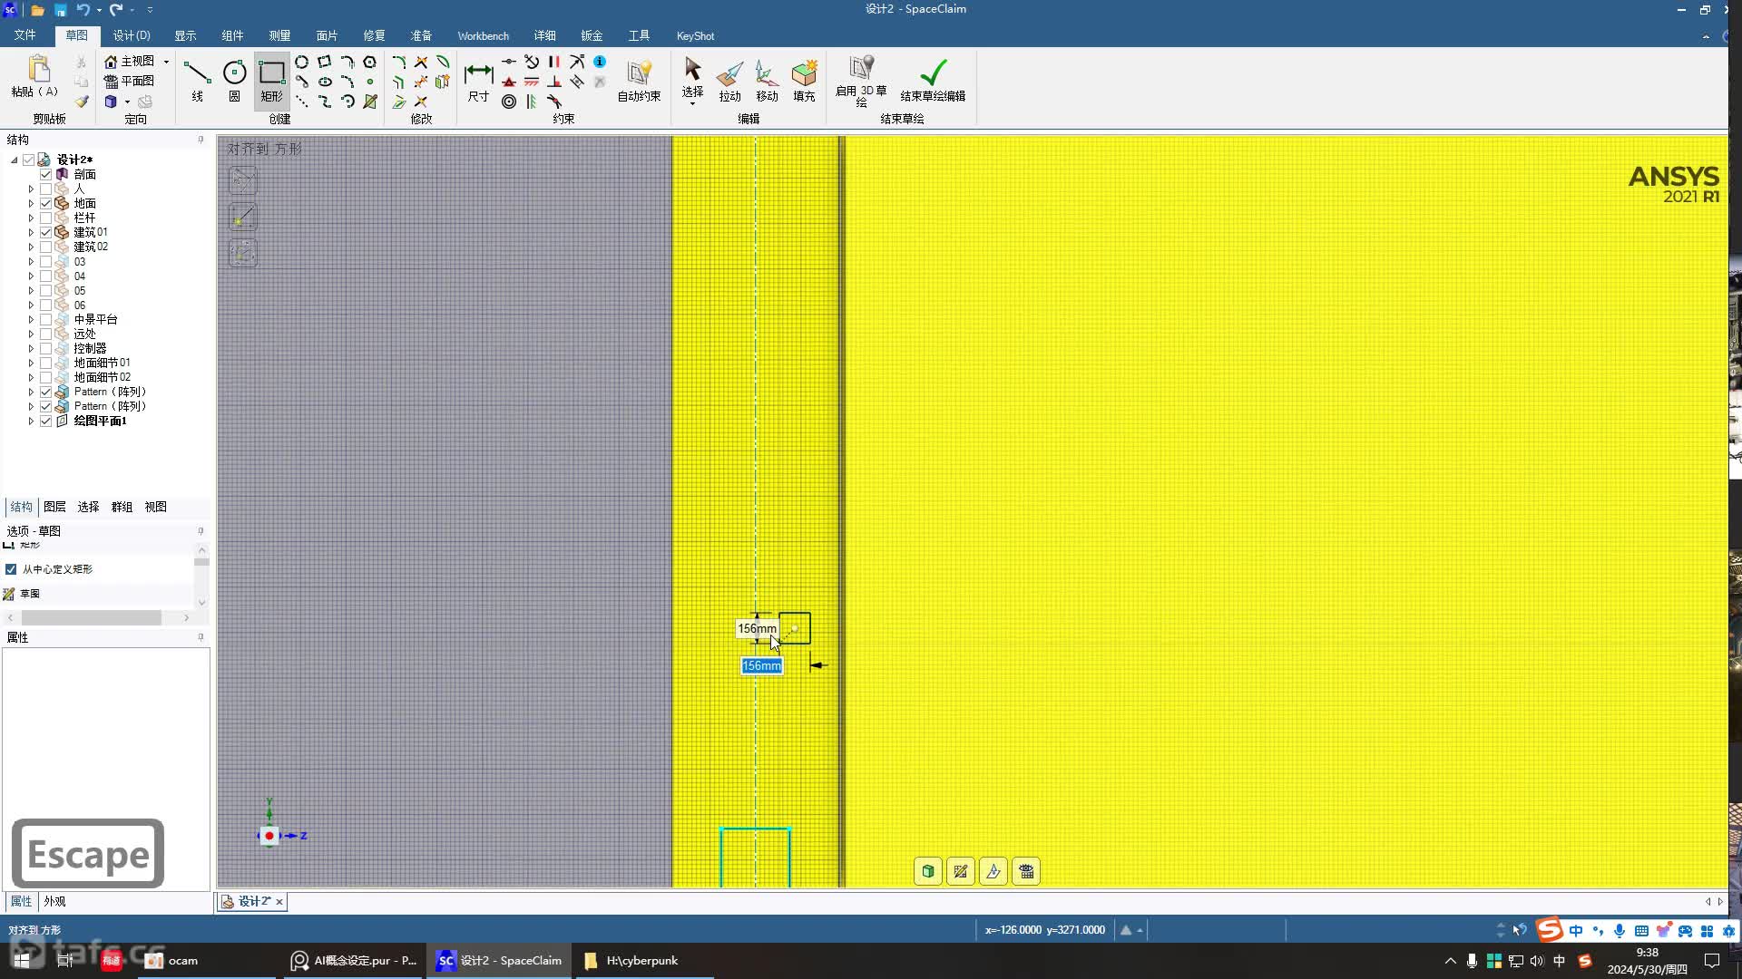Click the options panel down scroll arrow
Viewport: 1742px width, 979px height.
point(201,602)
